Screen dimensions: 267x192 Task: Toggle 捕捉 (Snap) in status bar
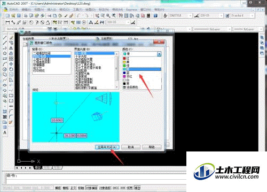(58, 188)
